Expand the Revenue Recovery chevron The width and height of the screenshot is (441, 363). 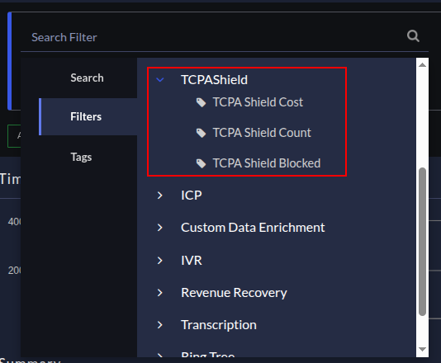click(x=160, y=293)
